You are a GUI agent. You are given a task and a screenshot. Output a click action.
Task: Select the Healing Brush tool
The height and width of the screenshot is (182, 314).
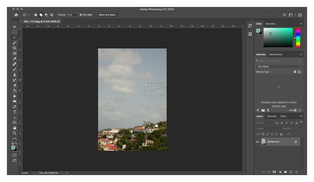[x=15, y=64]
